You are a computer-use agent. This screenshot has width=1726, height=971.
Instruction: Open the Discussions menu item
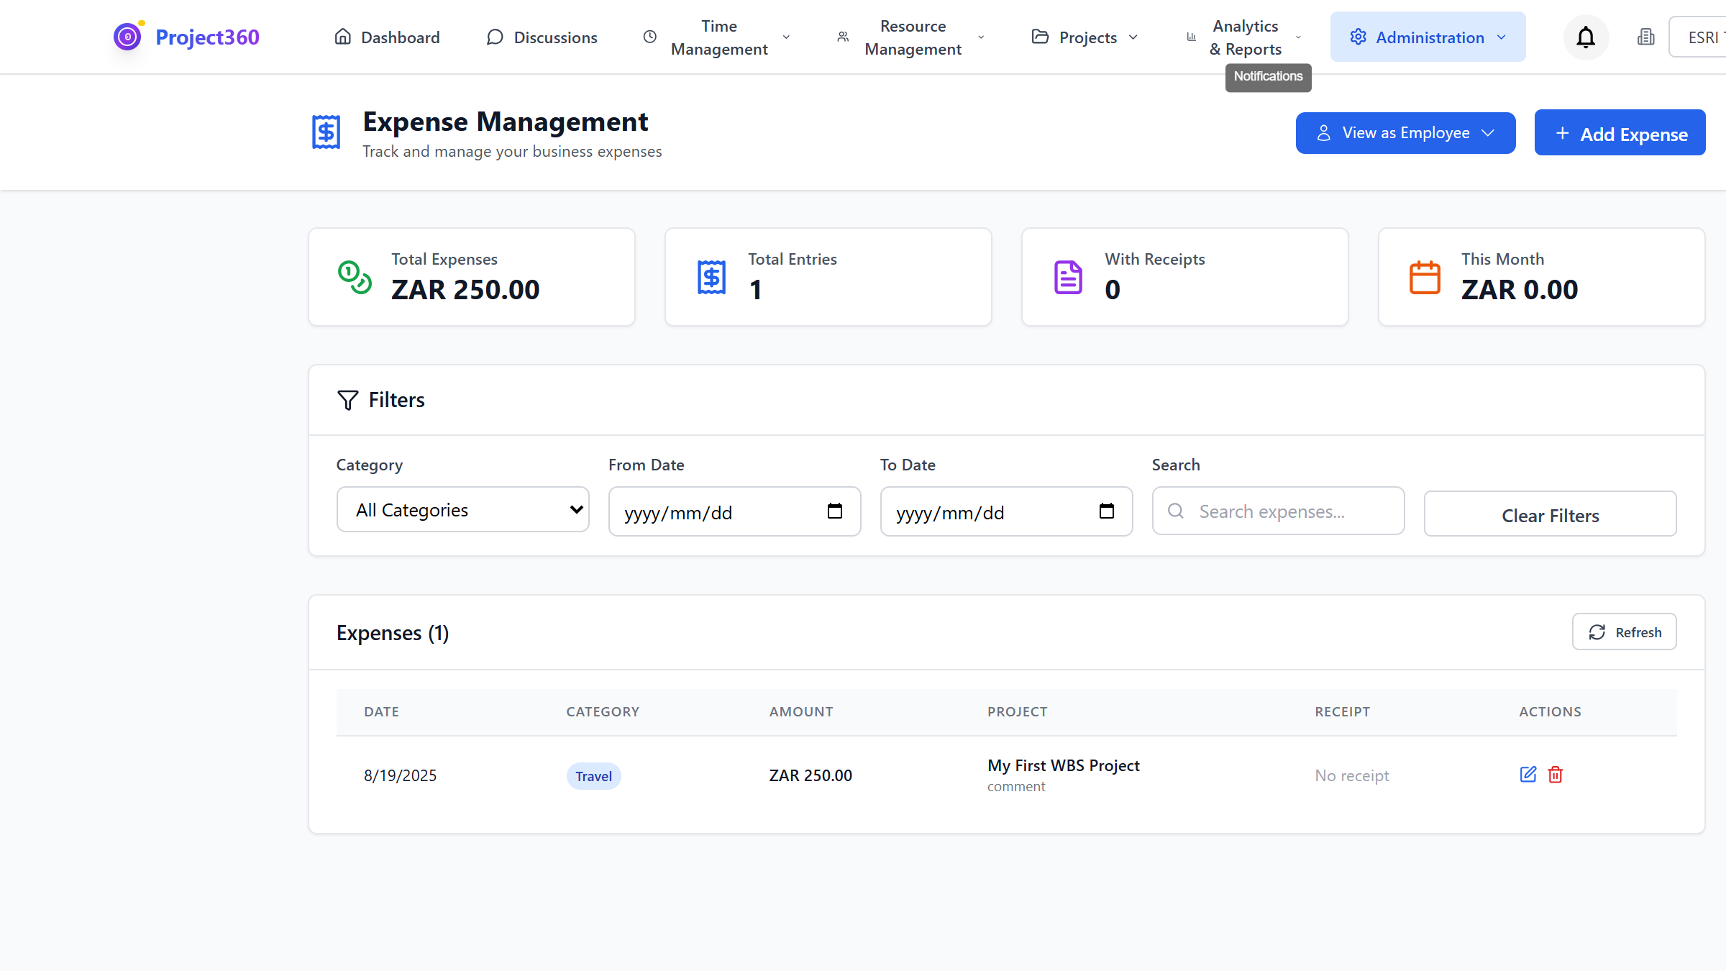[542, 37]
